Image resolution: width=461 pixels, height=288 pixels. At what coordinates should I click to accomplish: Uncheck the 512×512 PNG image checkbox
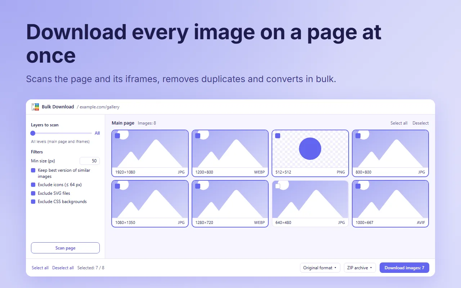tap(278, 136)
